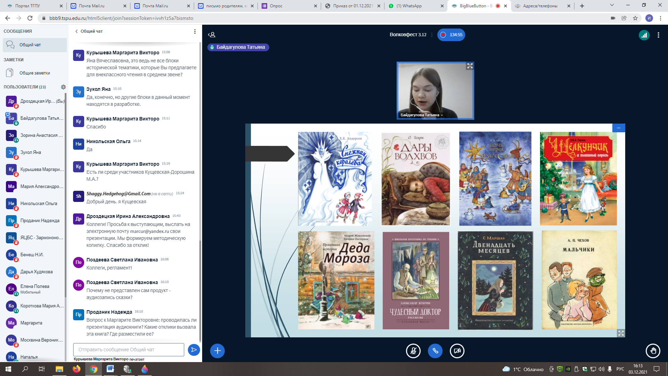
Task: Open the BigBlueButton options three-dot menu
Action: (658, 35)
